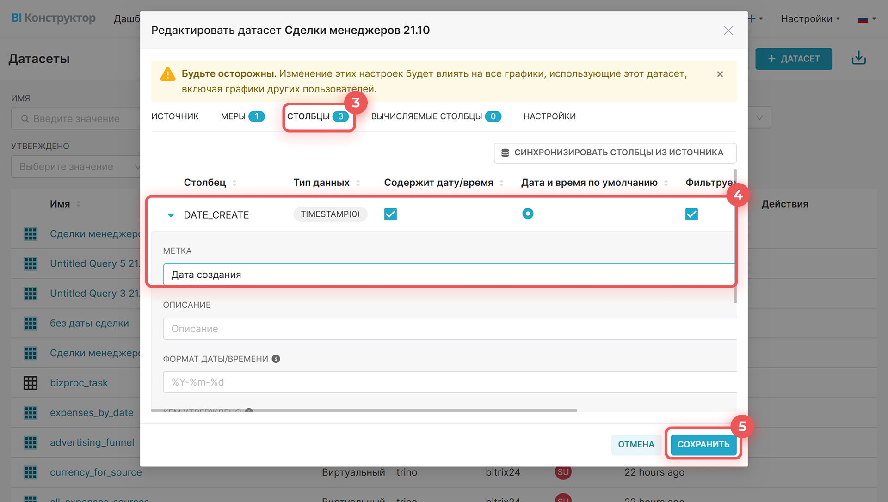Open the language flag dropdown
The width and height of the screenshot is (888, 502).
tap(866, 19)
